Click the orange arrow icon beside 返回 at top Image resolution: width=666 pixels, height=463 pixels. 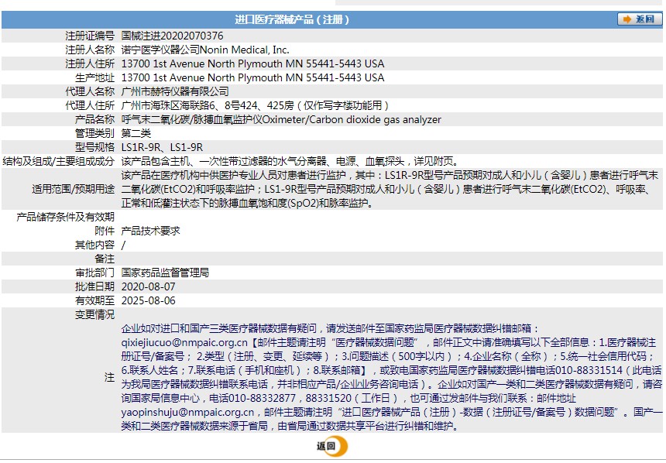(x=627, y=19)
